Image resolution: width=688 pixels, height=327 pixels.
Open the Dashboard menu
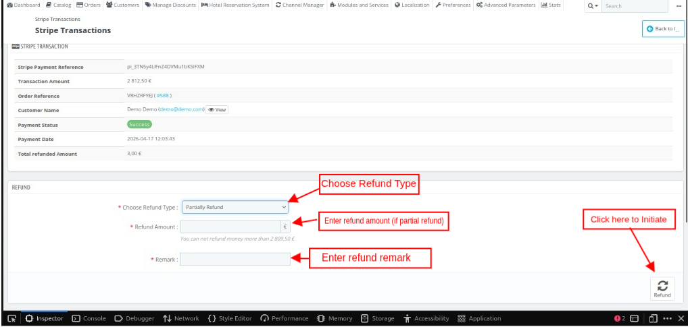(23, 5)
